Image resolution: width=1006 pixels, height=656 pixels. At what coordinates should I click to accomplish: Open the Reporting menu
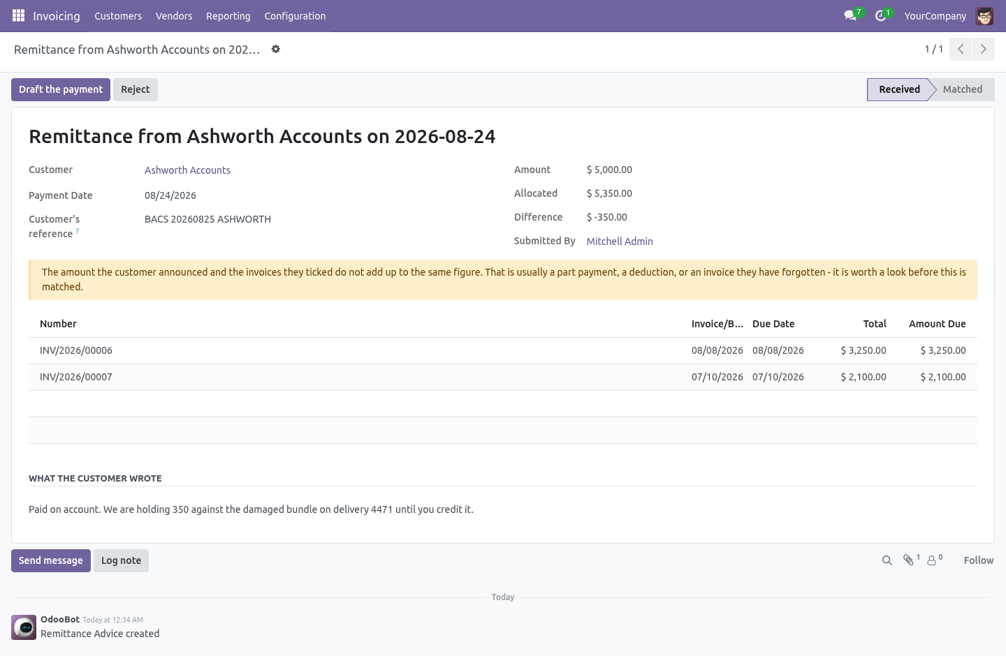point(228,15)
